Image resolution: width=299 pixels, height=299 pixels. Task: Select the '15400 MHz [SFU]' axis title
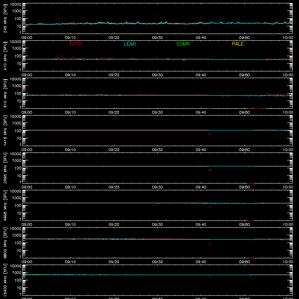5,280
